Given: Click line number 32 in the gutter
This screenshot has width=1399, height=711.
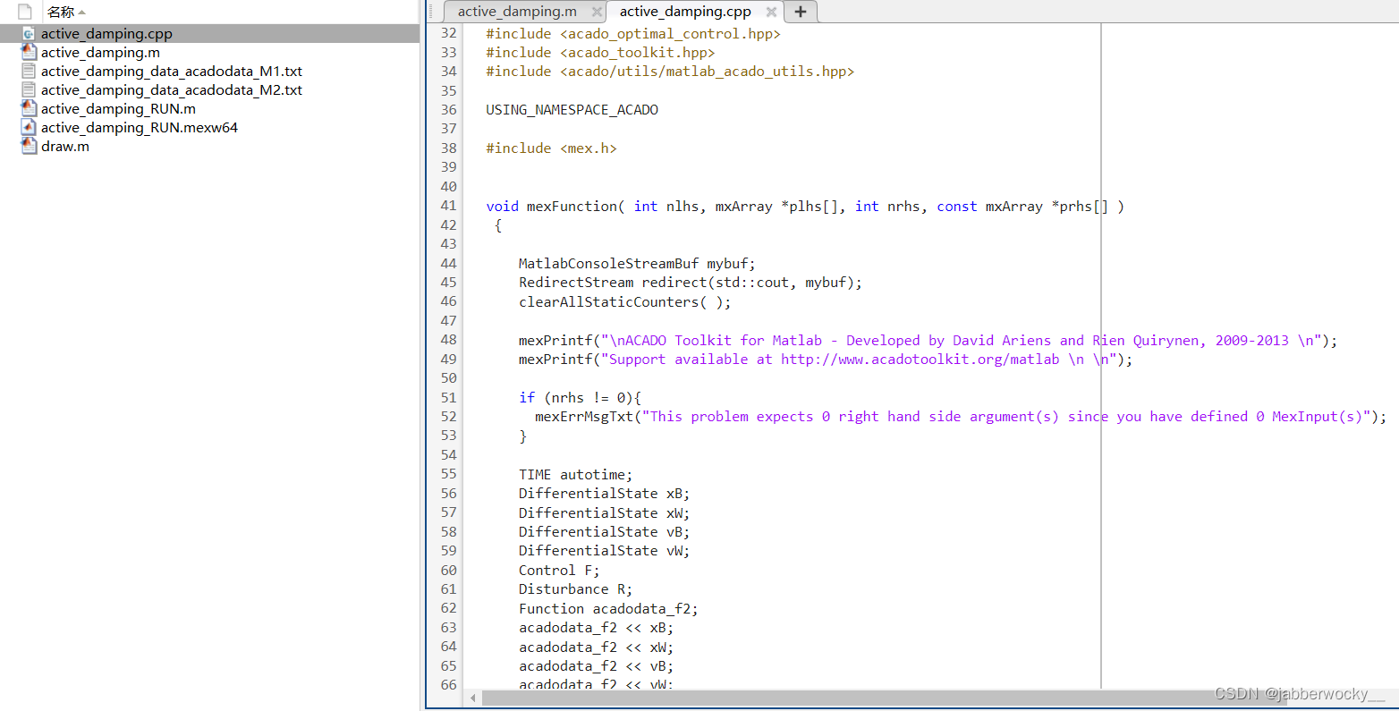Looking at the screenshot, I should click(x=448, y=34).
